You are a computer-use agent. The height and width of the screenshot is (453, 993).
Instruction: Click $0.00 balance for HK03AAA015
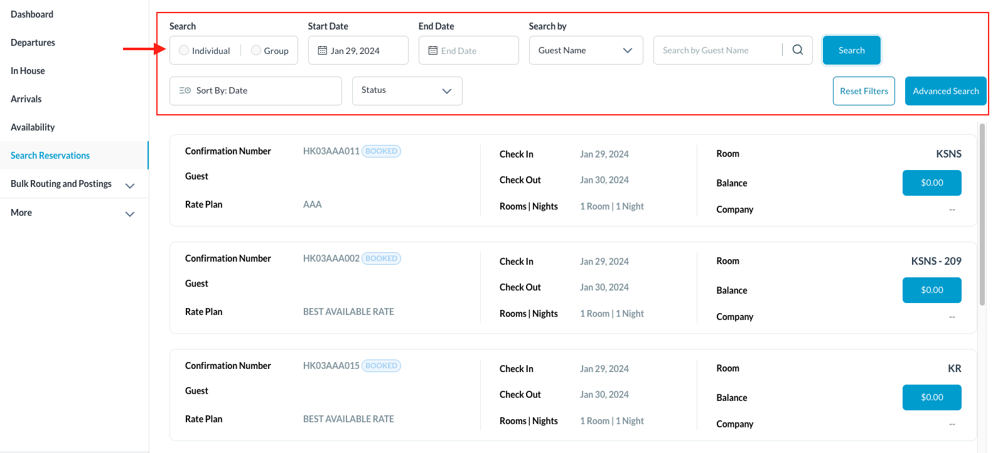pos(932,397)
